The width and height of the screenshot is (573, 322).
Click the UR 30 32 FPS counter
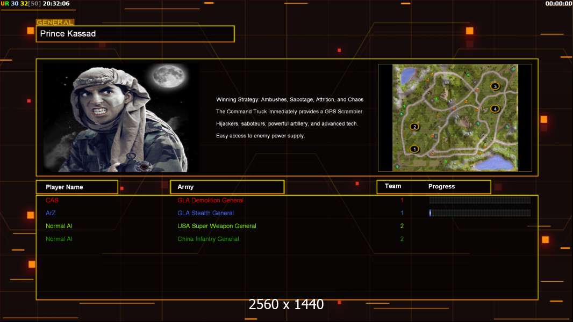click(21, 4)
